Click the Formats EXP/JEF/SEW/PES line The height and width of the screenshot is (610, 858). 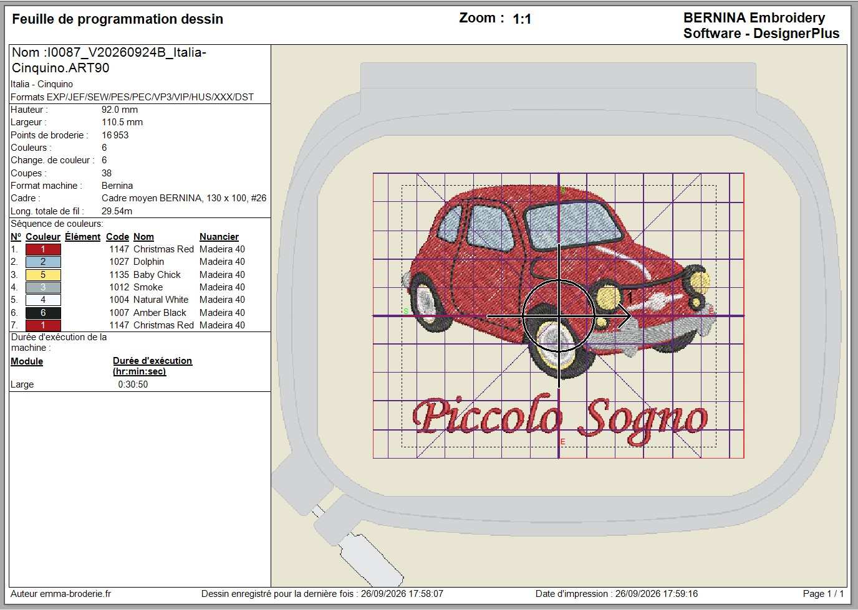[x=132, y=97]
